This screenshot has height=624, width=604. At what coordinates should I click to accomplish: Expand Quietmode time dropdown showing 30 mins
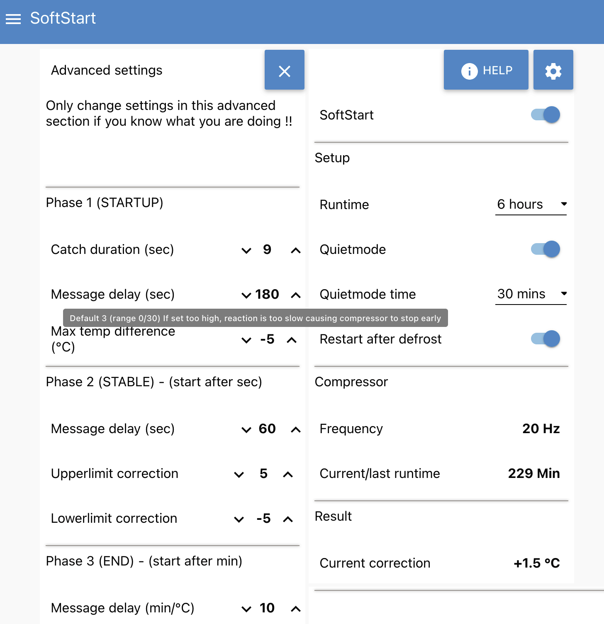[x=531, y=294]
